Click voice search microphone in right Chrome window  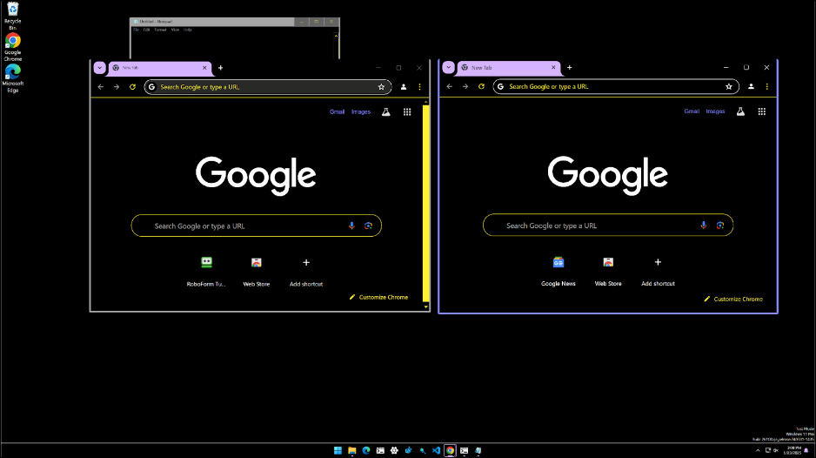(x=704, y=226)
